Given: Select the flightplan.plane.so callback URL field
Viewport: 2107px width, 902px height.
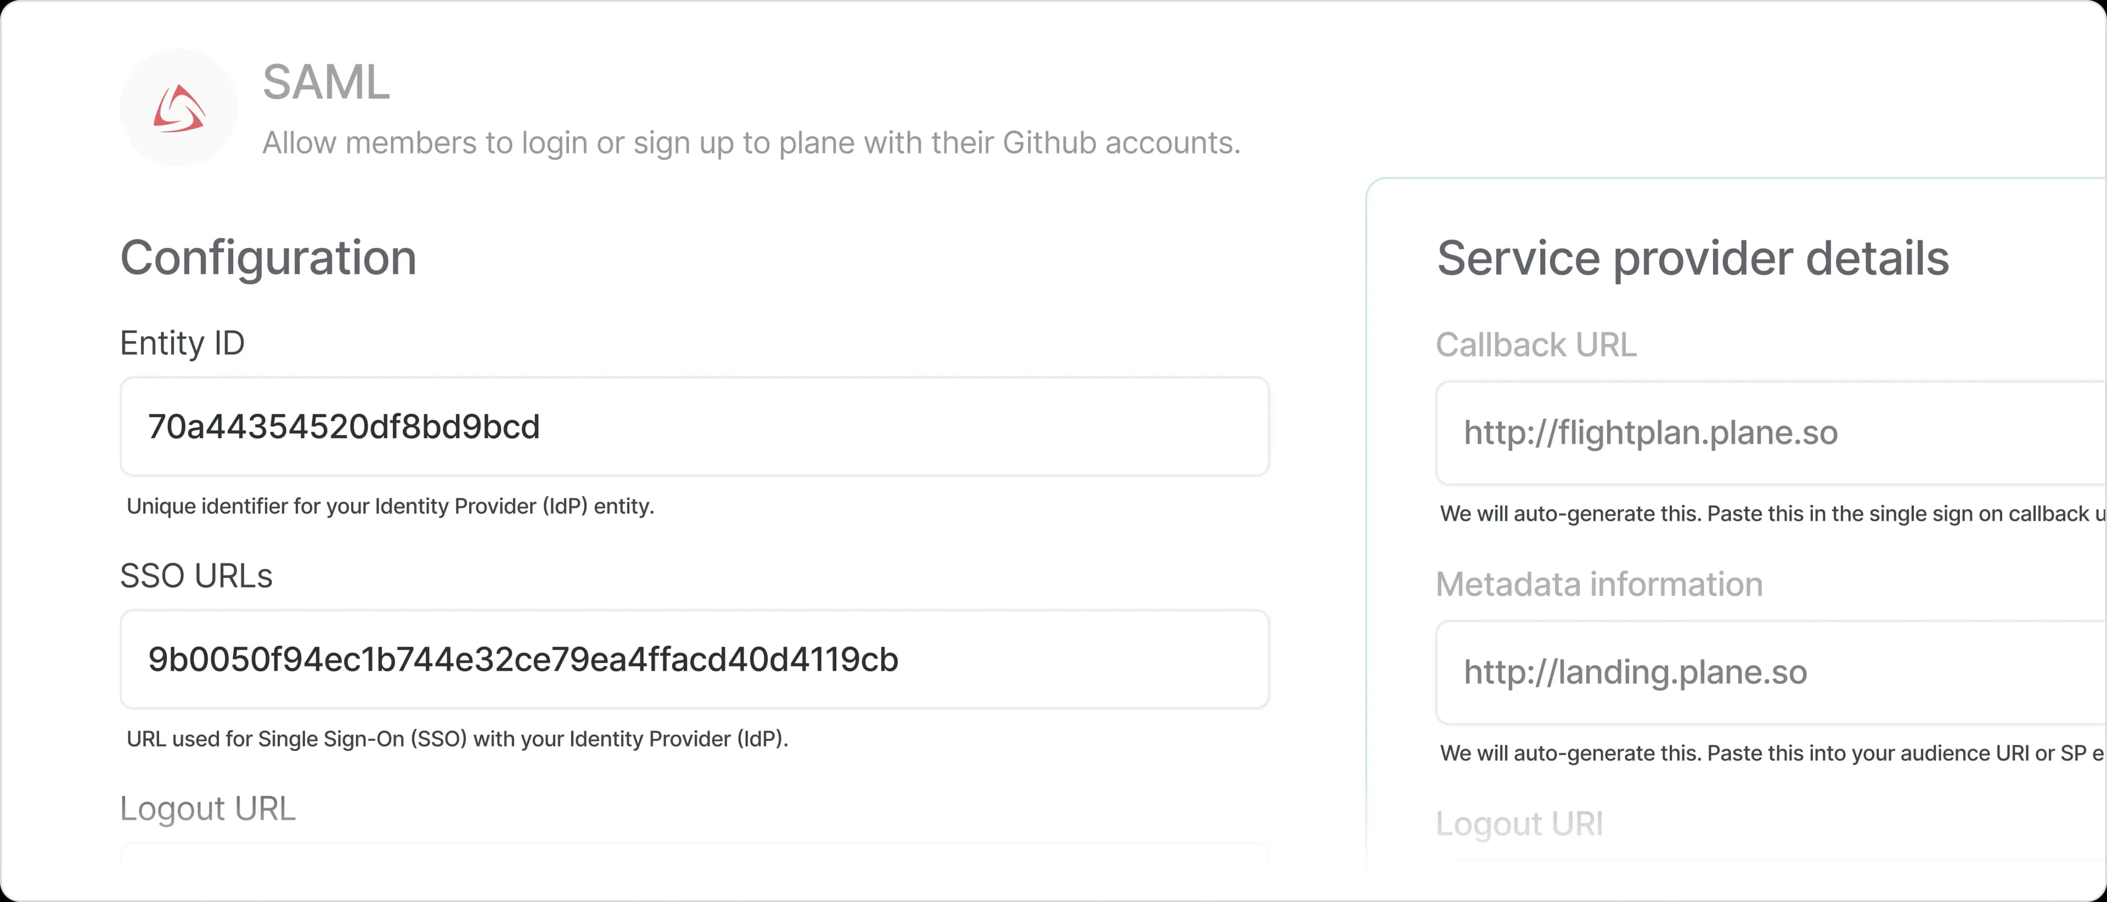Looking at the screenshot, I should [x=1767, y=432].
